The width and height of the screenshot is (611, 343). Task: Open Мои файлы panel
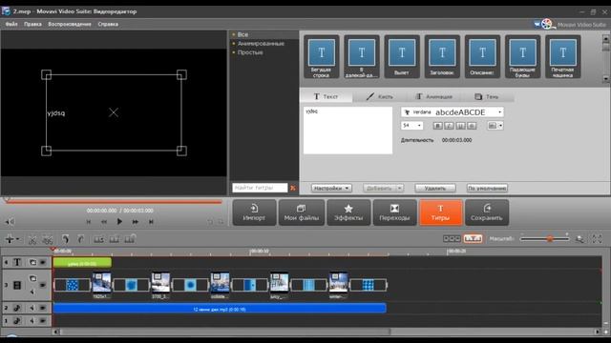click(302, 212)
